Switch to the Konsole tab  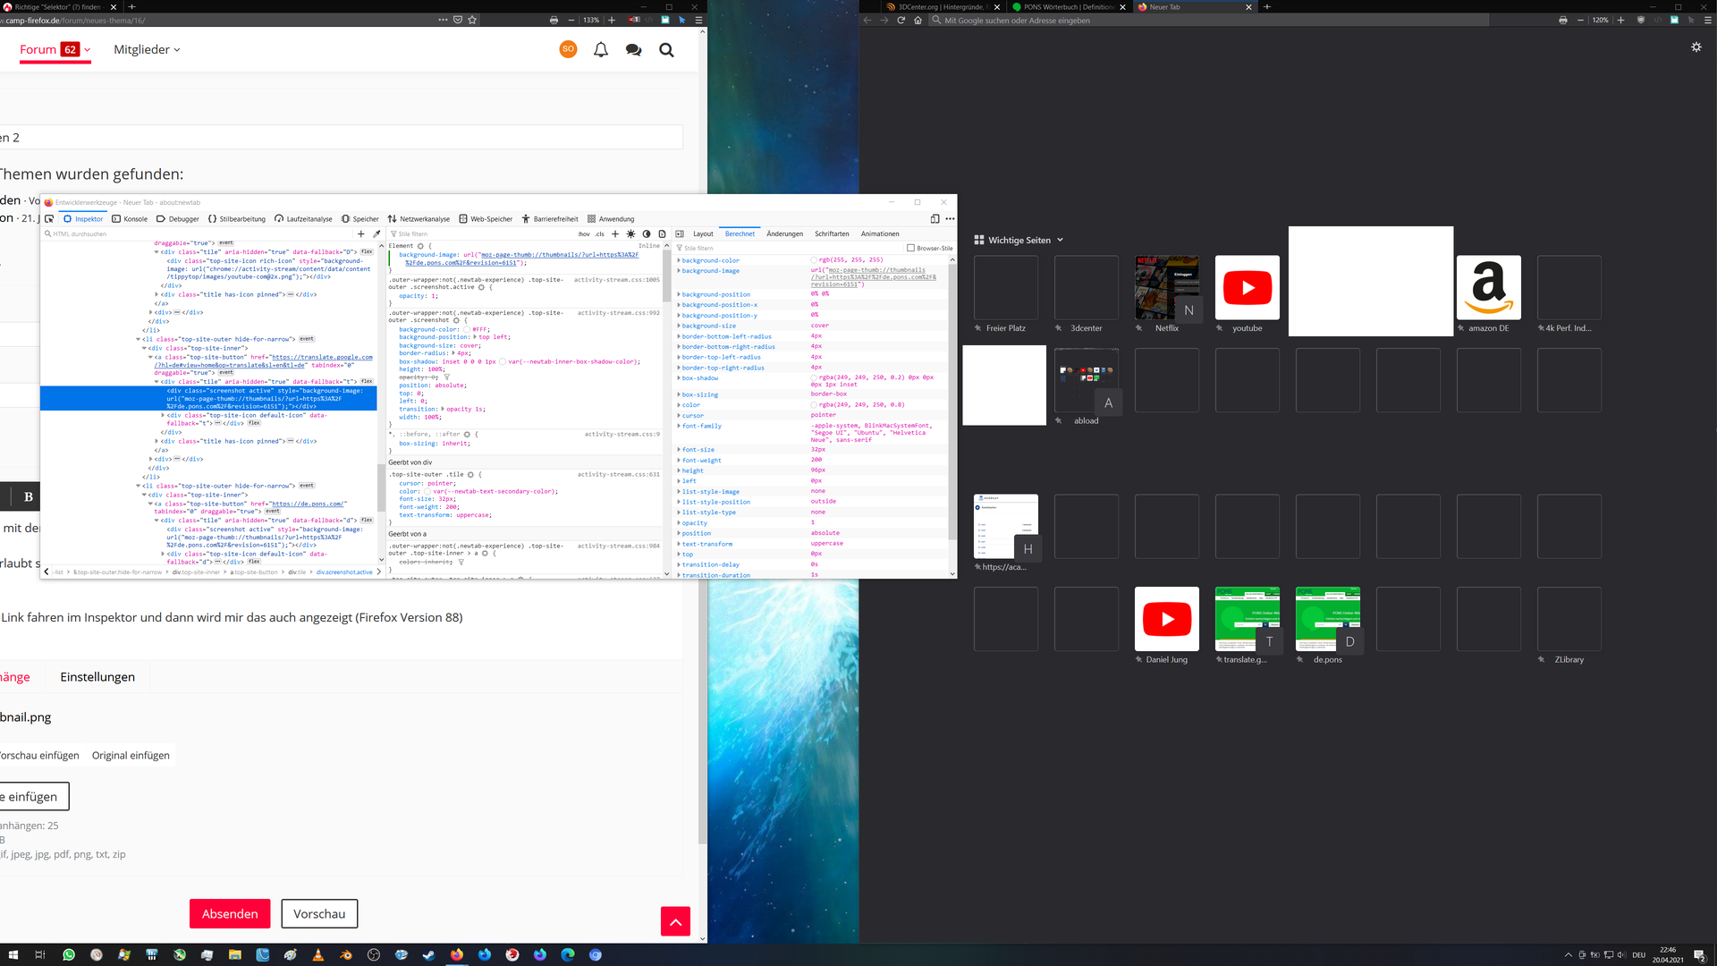[130, 218]
